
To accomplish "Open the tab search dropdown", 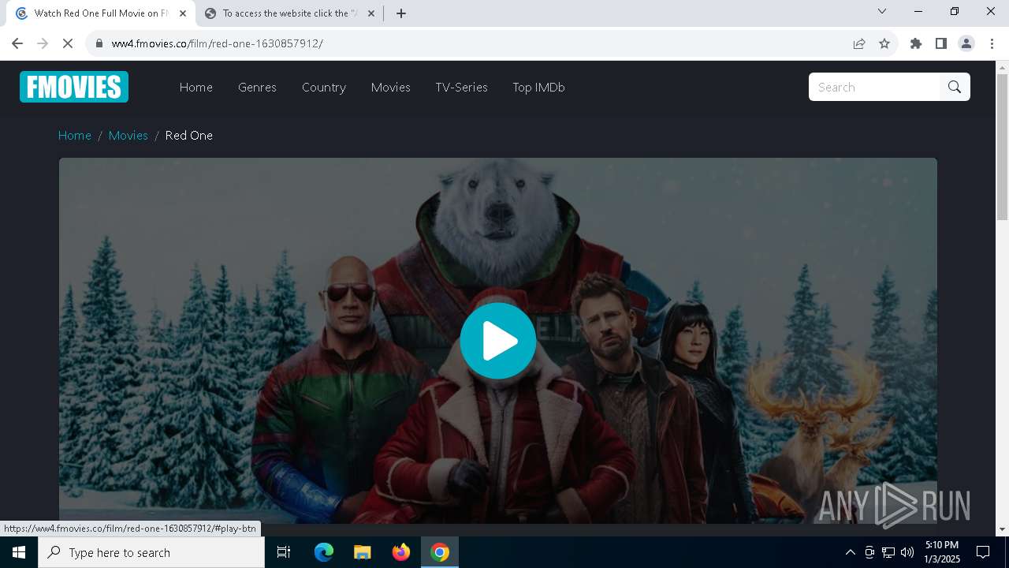I will 882,11.
